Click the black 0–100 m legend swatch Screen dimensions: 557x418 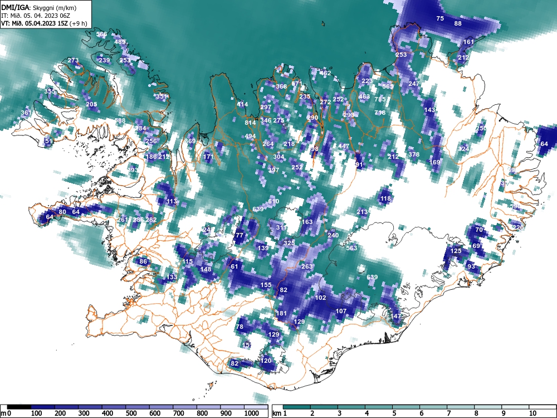point(19,407)
